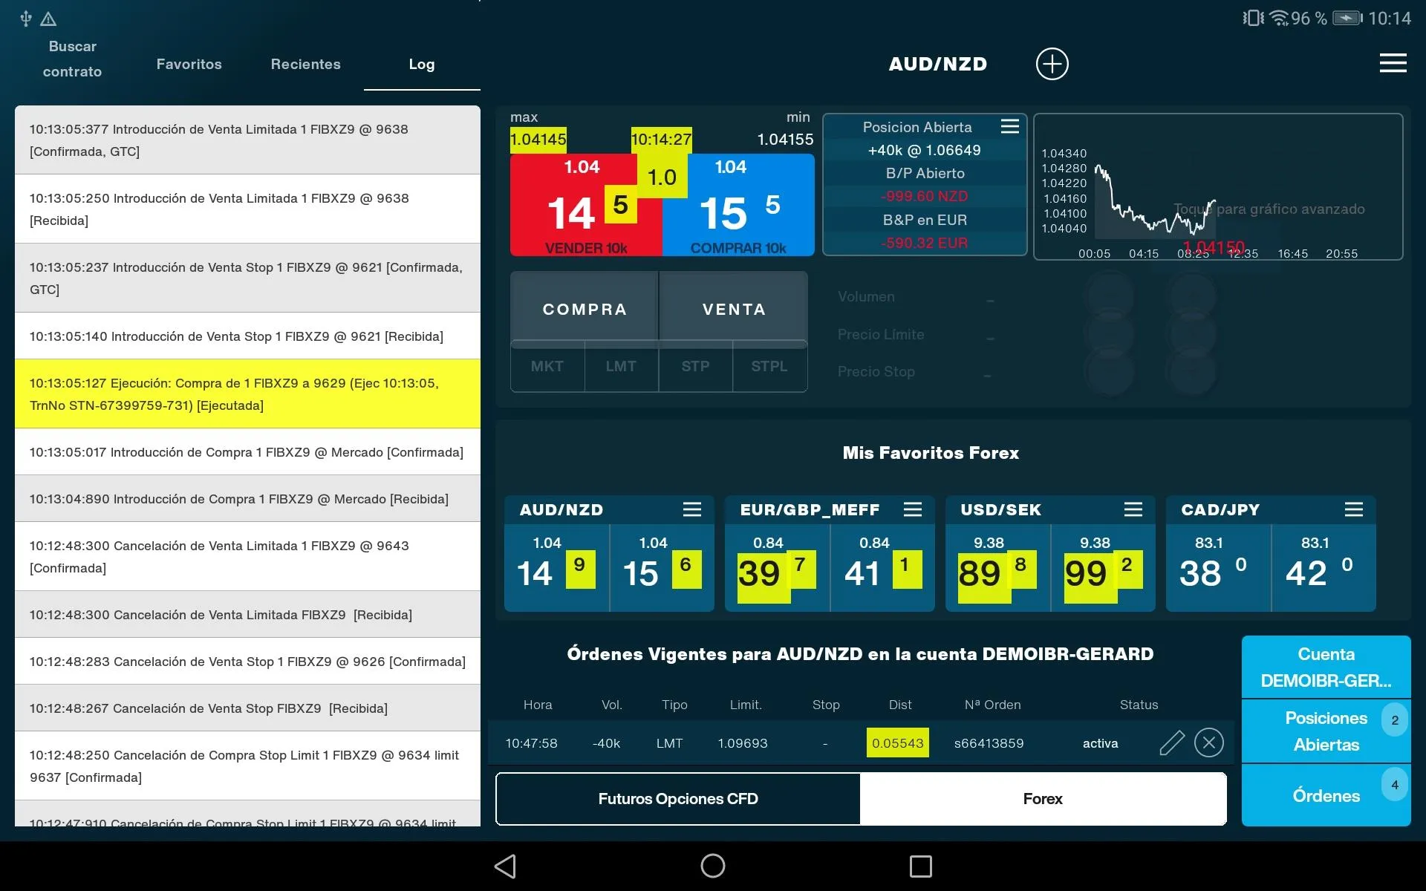Click the COMPRA button to buy
Viewport: 1426px width, 891px height.
click(x=586, y=308)
